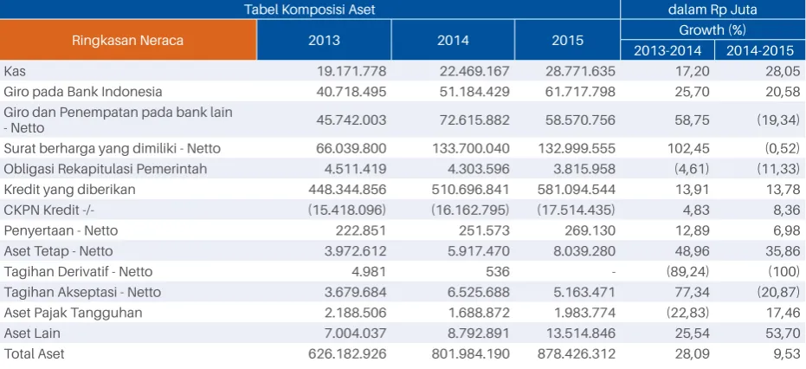Click value 536 in 2014 column
Screen dimensions: 806x369
(x=498, y=272)
